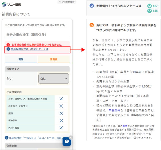161x150 pixels.
Task: Close the chat bubble with the X
Action: tap(71, 137)
